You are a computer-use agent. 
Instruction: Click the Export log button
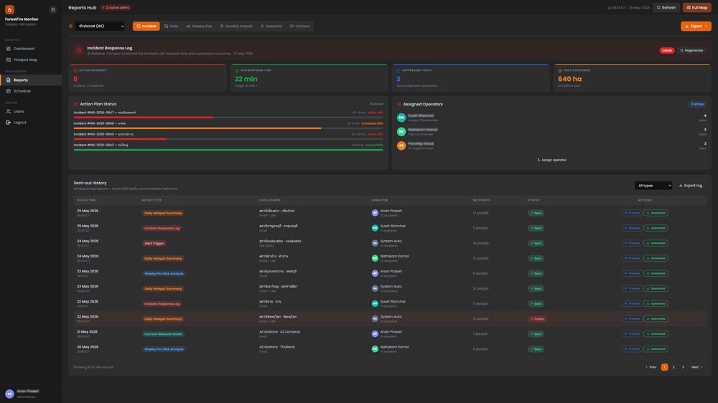click(691, 185)
